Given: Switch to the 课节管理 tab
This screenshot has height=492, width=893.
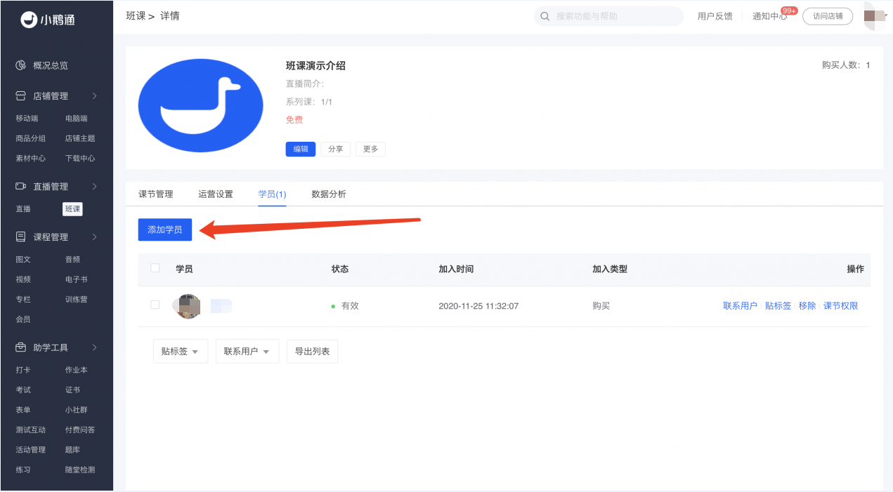Looking at the screenshot, I should click(155, 194).
